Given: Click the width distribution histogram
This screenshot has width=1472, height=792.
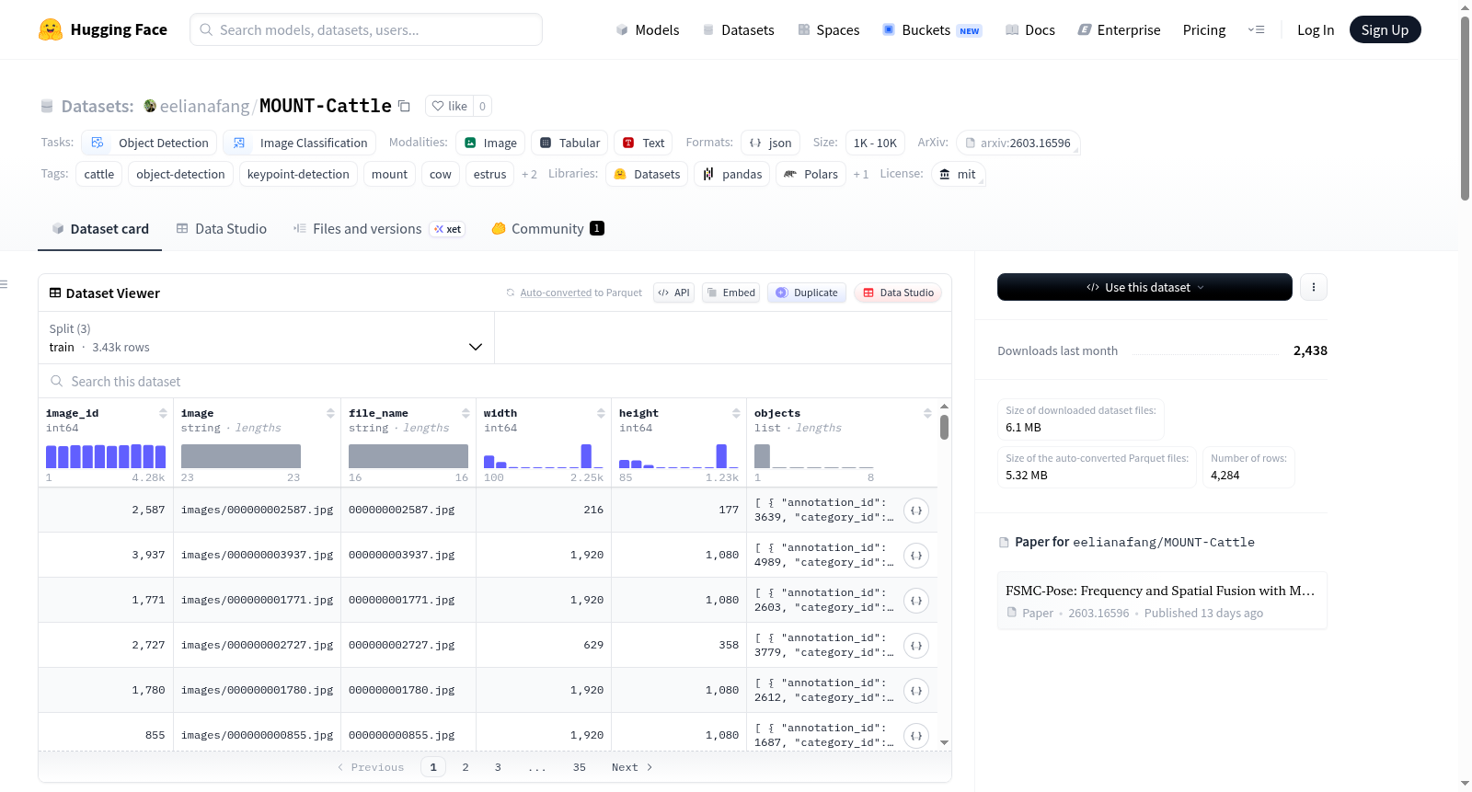Looking at the screenshot, I should pos(544,456).
